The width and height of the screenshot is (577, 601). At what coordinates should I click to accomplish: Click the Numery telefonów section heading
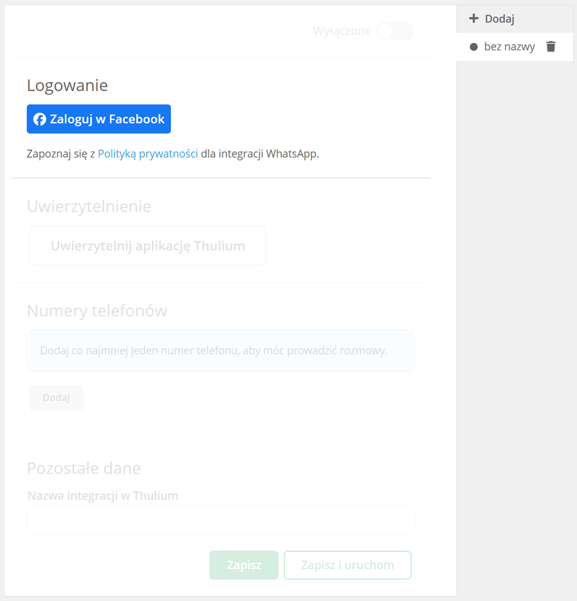click(x=97, y=310)
